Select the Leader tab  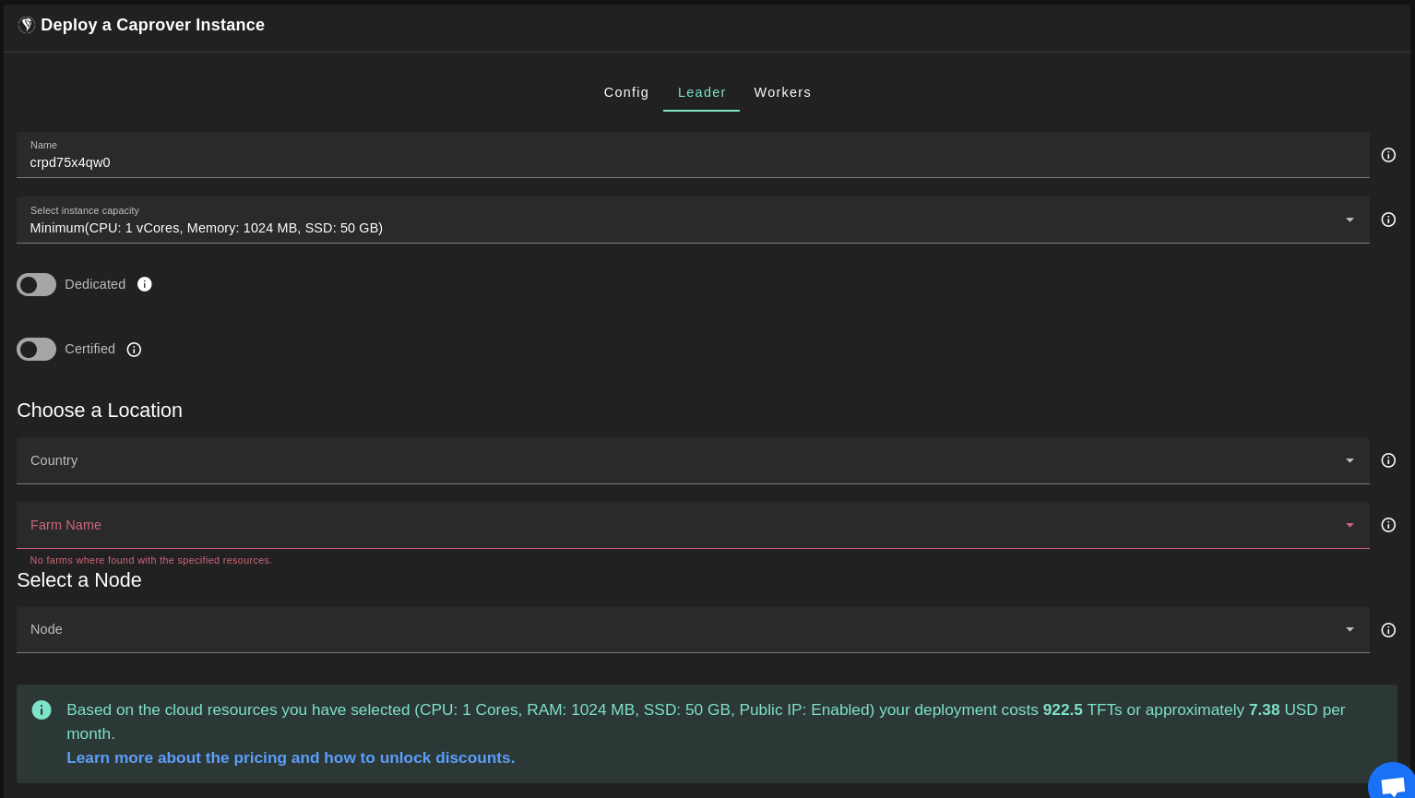click(702, 92)
